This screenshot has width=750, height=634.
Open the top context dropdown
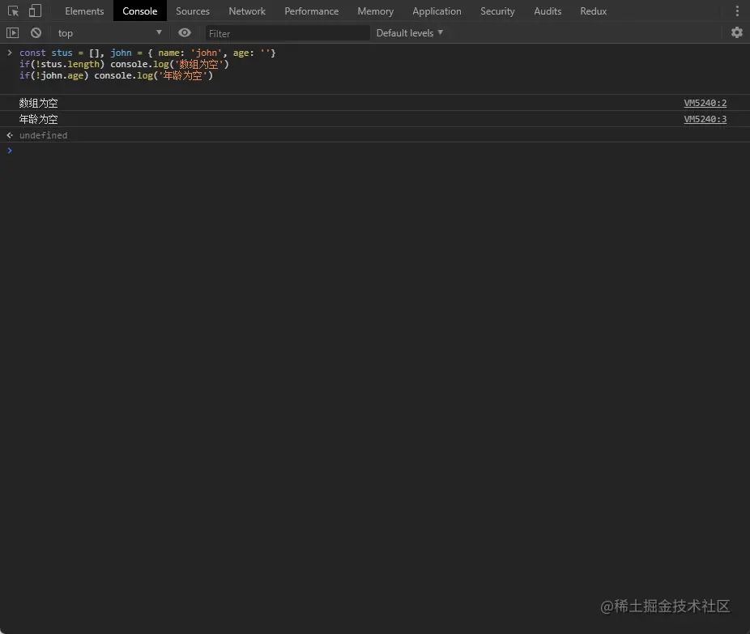pyautogui.click(x=109, y=33)
